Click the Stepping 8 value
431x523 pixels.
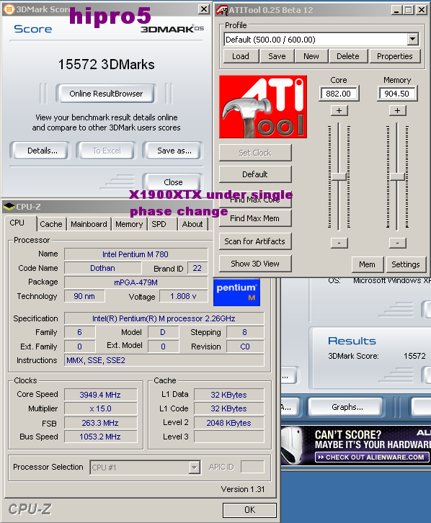coord(245,332)
